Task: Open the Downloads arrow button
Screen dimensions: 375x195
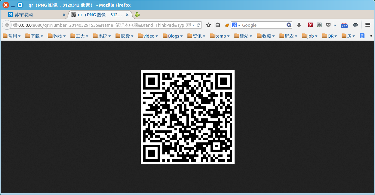Action: (299, 25)
